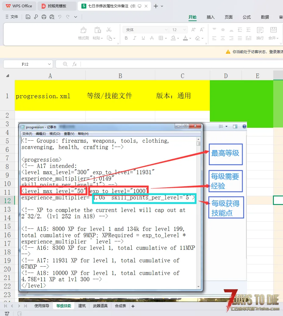Viewport: 283px width, 316px height.
Task: Expand the Borders options arrow
Action: point(166,38)
